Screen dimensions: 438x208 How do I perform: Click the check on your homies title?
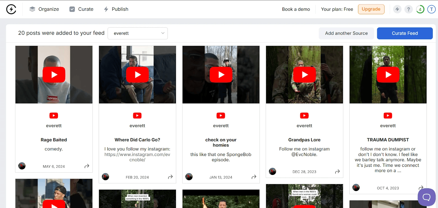tap(221, 142)
